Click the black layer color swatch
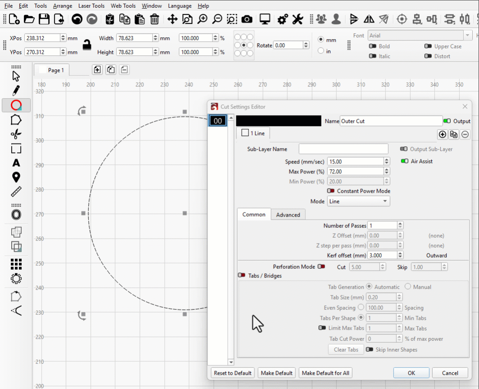This screenshot has height=389, width=479. (279, 121)
